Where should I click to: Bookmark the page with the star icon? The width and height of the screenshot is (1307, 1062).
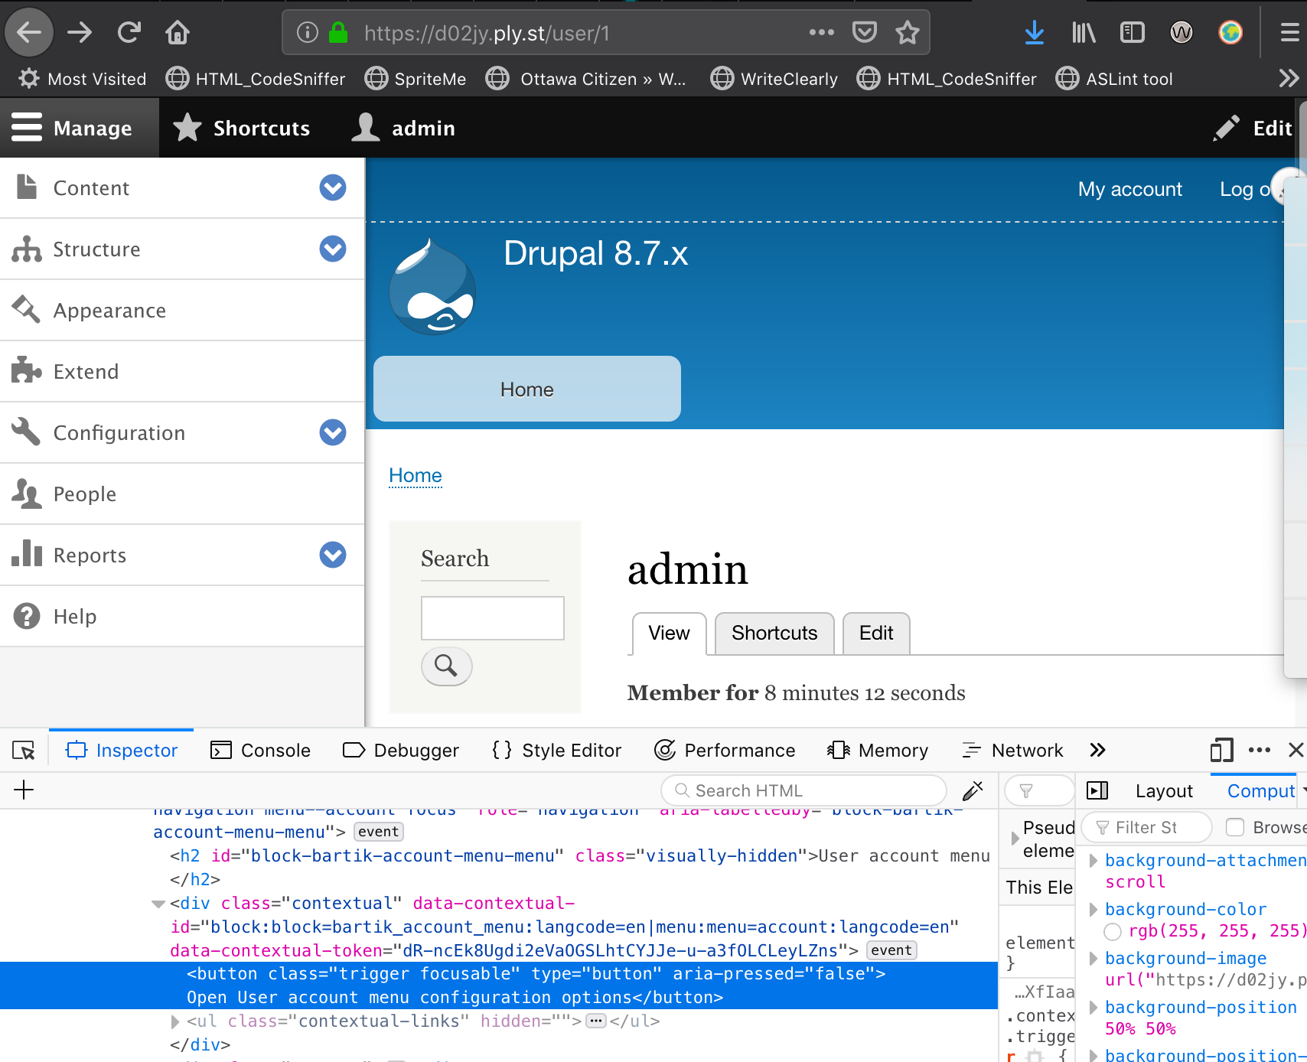(908, 32)
